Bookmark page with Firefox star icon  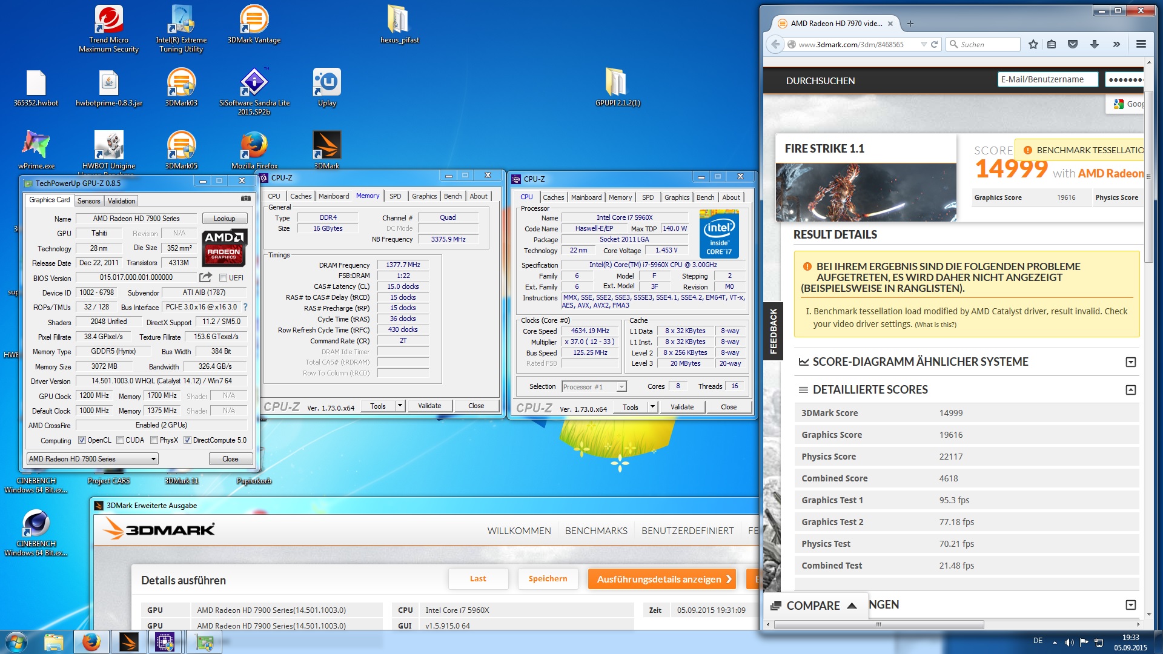[1033, 44]
